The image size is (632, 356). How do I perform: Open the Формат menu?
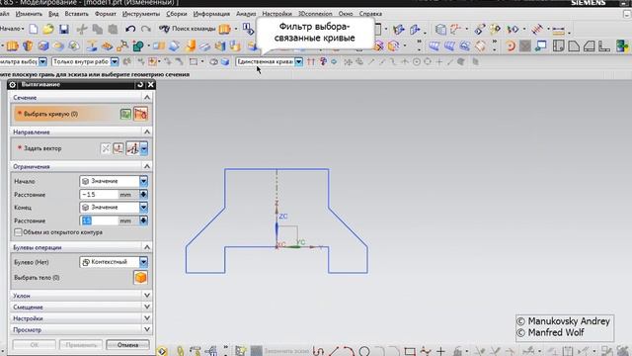(106, 14)
